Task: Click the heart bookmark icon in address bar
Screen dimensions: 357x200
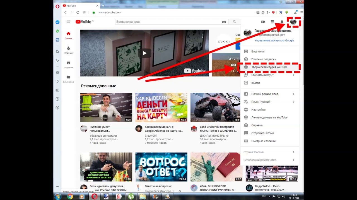Action: [x=273, y=12]
